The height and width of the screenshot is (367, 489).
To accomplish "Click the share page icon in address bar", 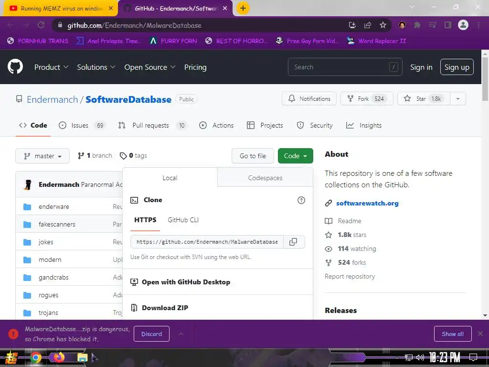I will [368, 25].
